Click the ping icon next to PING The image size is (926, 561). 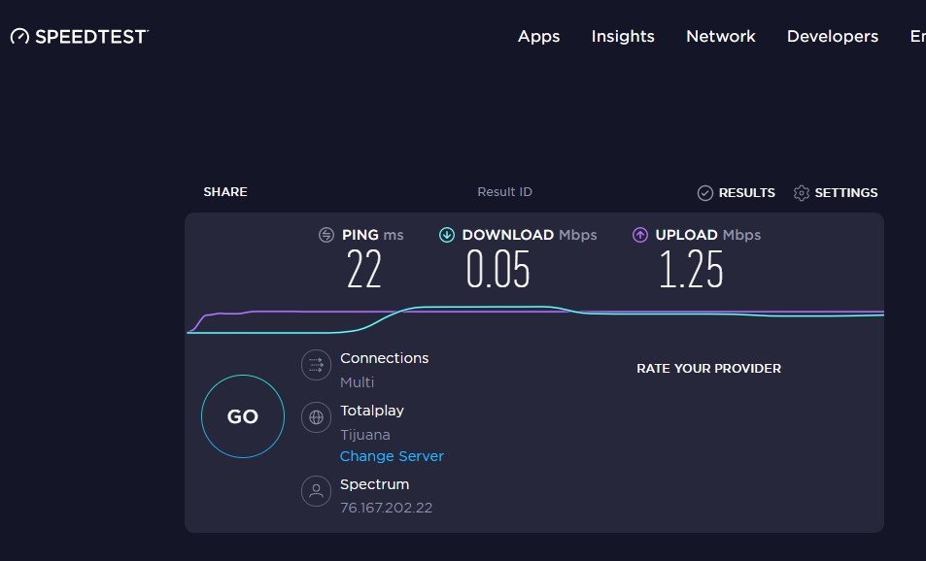tap(326, 235)
